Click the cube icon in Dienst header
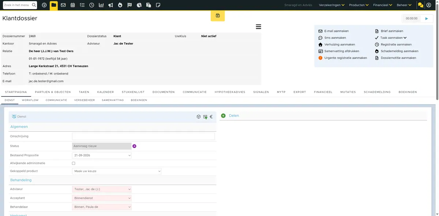This screenshot has width=439, height=216. click(x=199, y=117)
